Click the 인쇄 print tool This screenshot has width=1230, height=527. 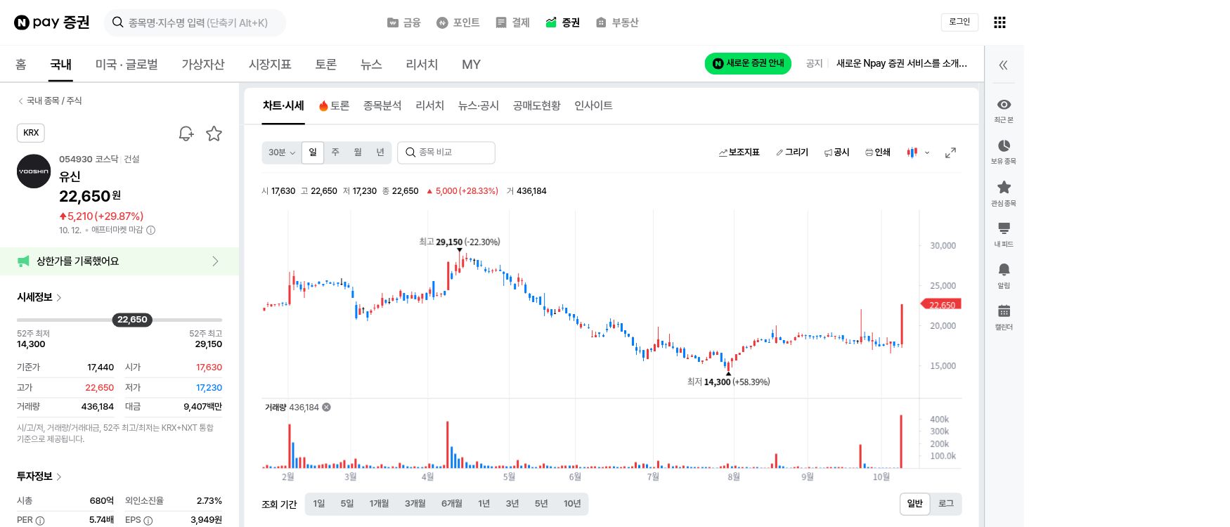click(x=878, y=152)
